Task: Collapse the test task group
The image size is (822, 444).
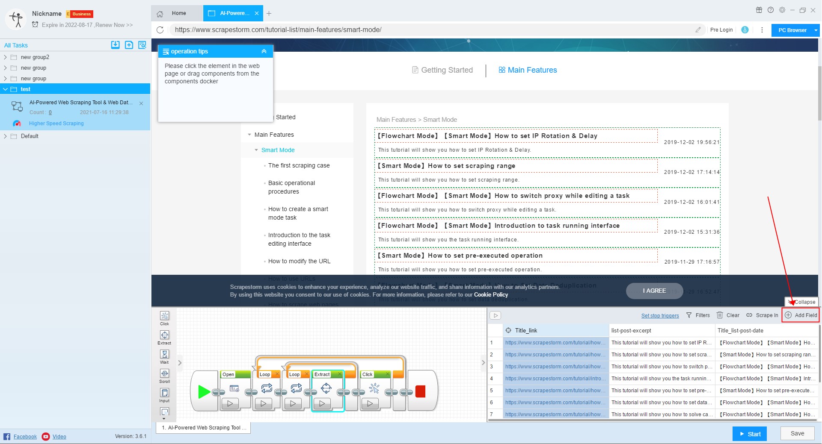Action: pos(6,89)
